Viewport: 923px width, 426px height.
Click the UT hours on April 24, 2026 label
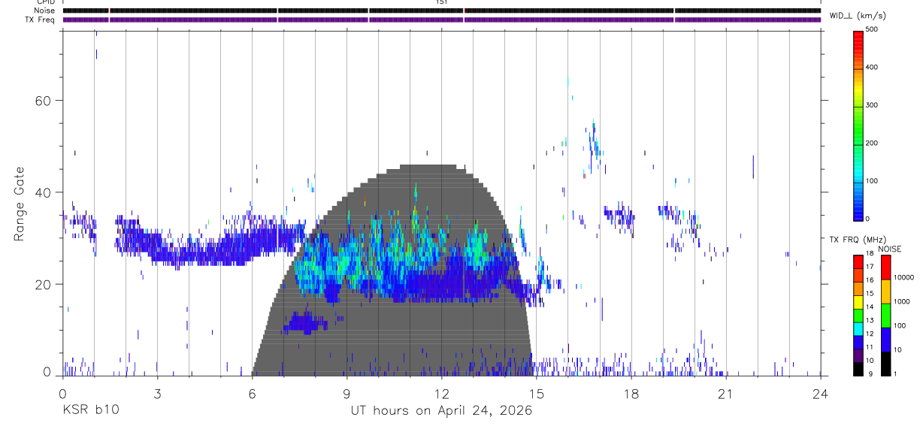[x=441, y=410]
